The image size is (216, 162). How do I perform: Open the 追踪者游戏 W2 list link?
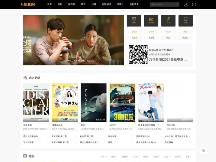[x=143, y=136]
